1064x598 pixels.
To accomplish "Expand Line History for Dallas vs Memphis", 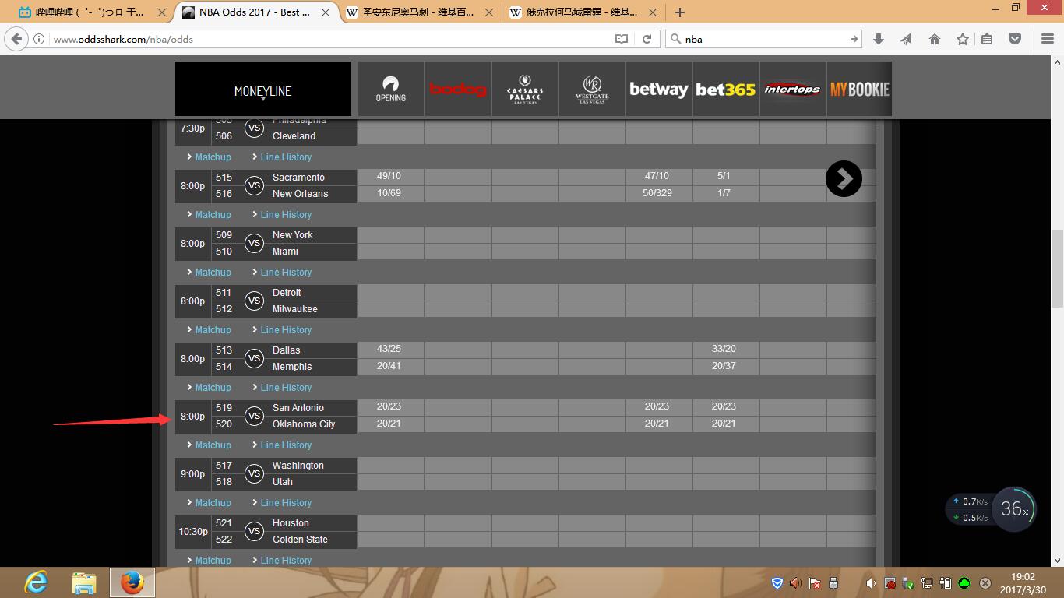I will click(x=286, y=388).
